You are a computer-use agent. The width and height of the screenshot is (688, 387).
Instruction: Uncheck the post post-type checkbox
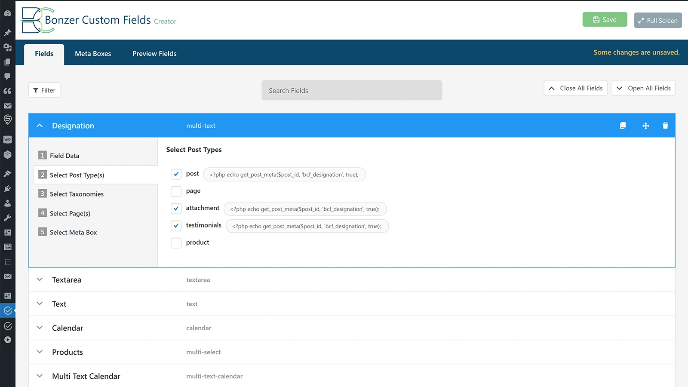click(176, 174)
